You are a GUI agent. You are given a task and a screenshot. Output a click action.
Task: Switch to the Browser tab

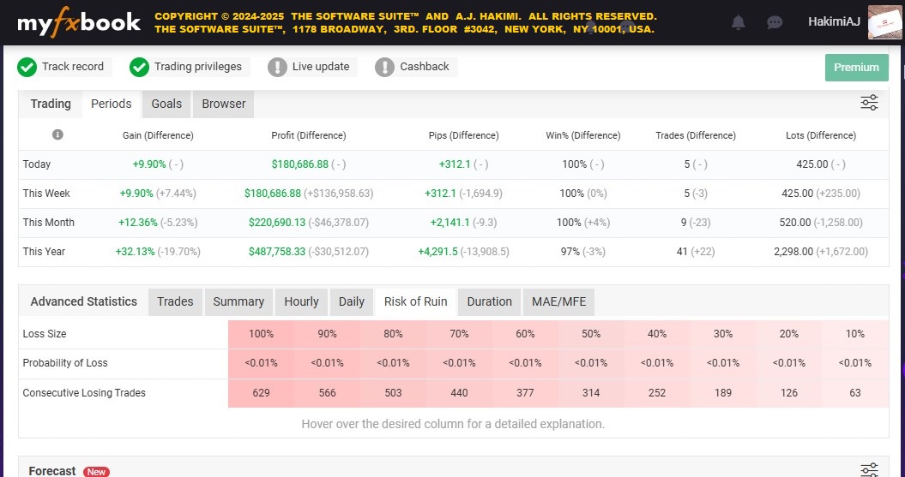pos(223,104)
